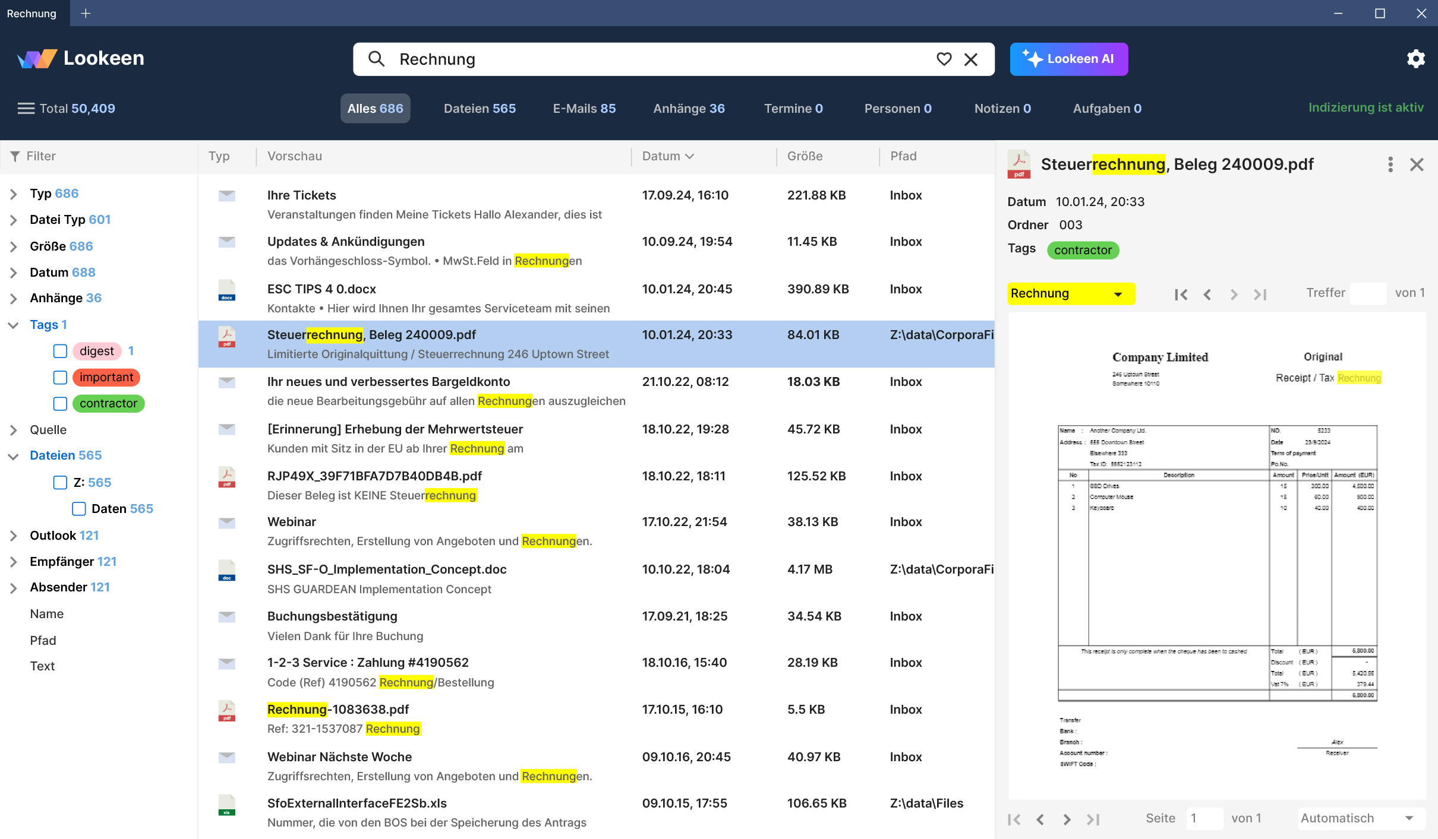The width and height of the screenshot is (1438, 839).
Task: Expand the Größe 686 filter
Action: point(13,246)
